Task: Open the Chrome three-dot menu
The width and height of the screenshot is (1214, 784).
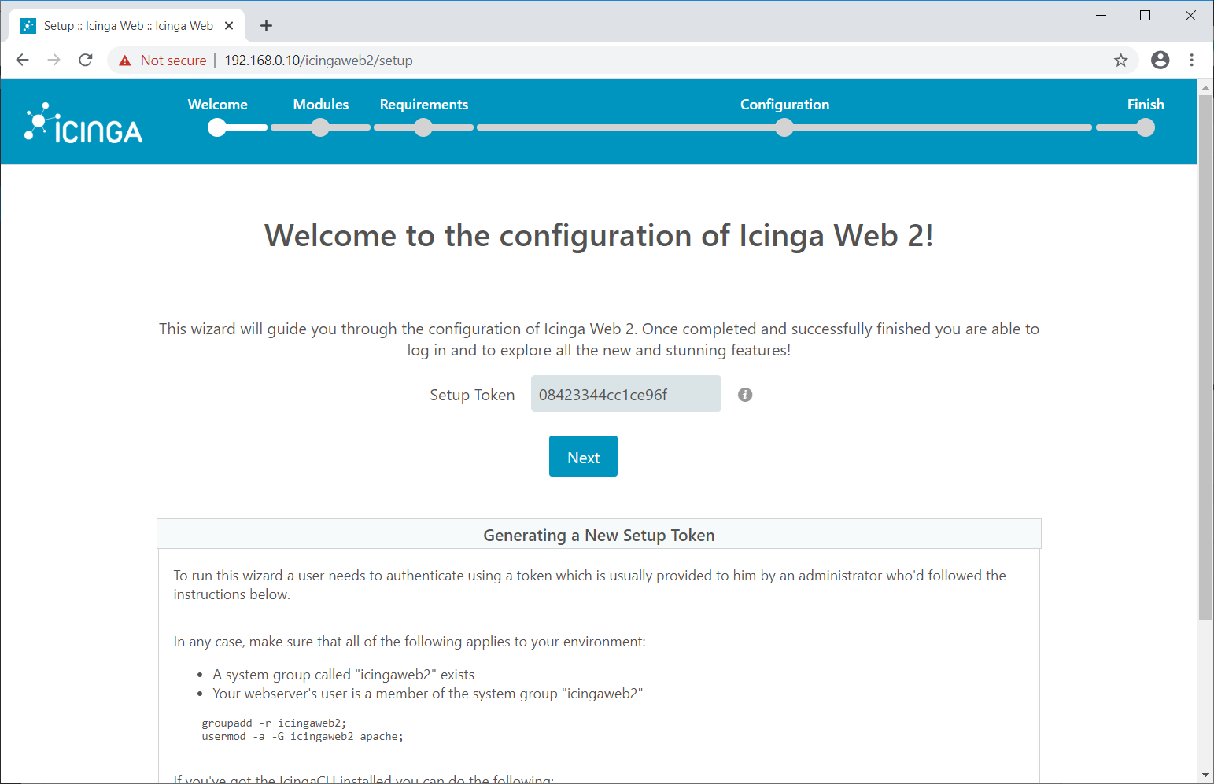Action: tap(1192, 61)
